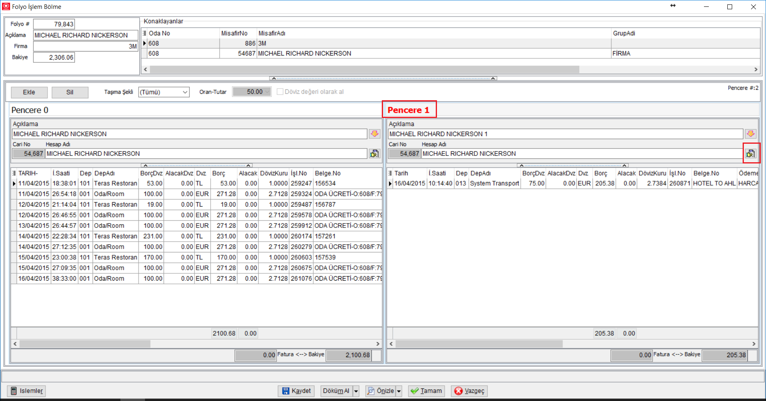The image size is (766, 401).
Task: Click the Oda No column header
Action: point(184,33)
